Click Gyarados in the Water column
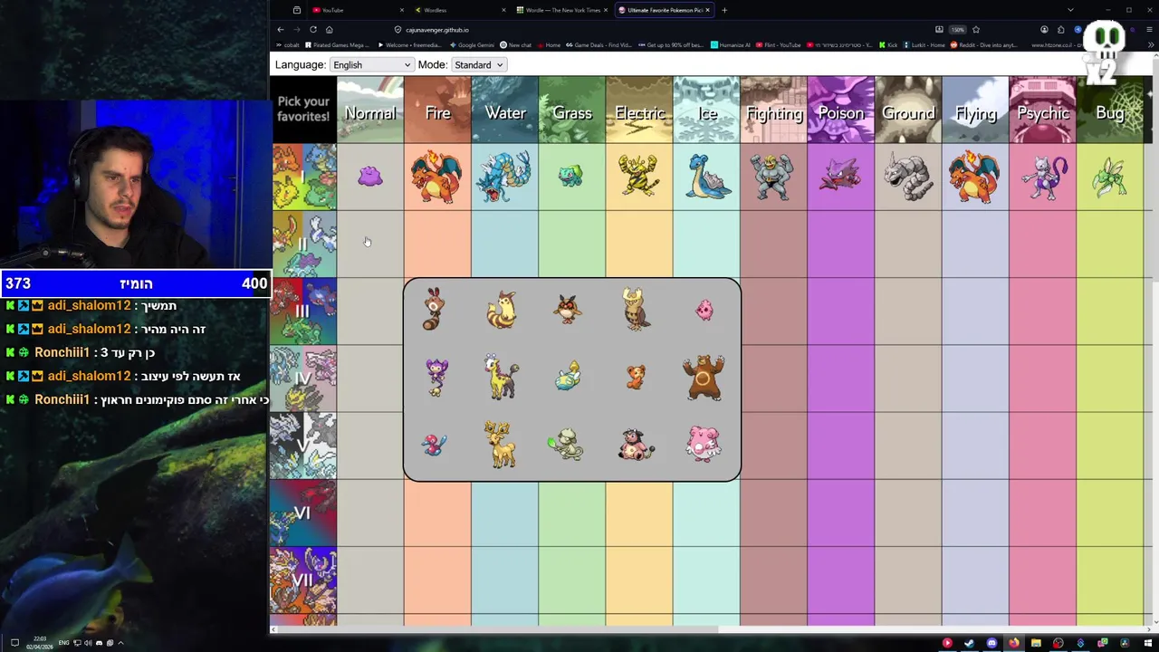This screenshot has width=1159, height=652. point(504,177)
